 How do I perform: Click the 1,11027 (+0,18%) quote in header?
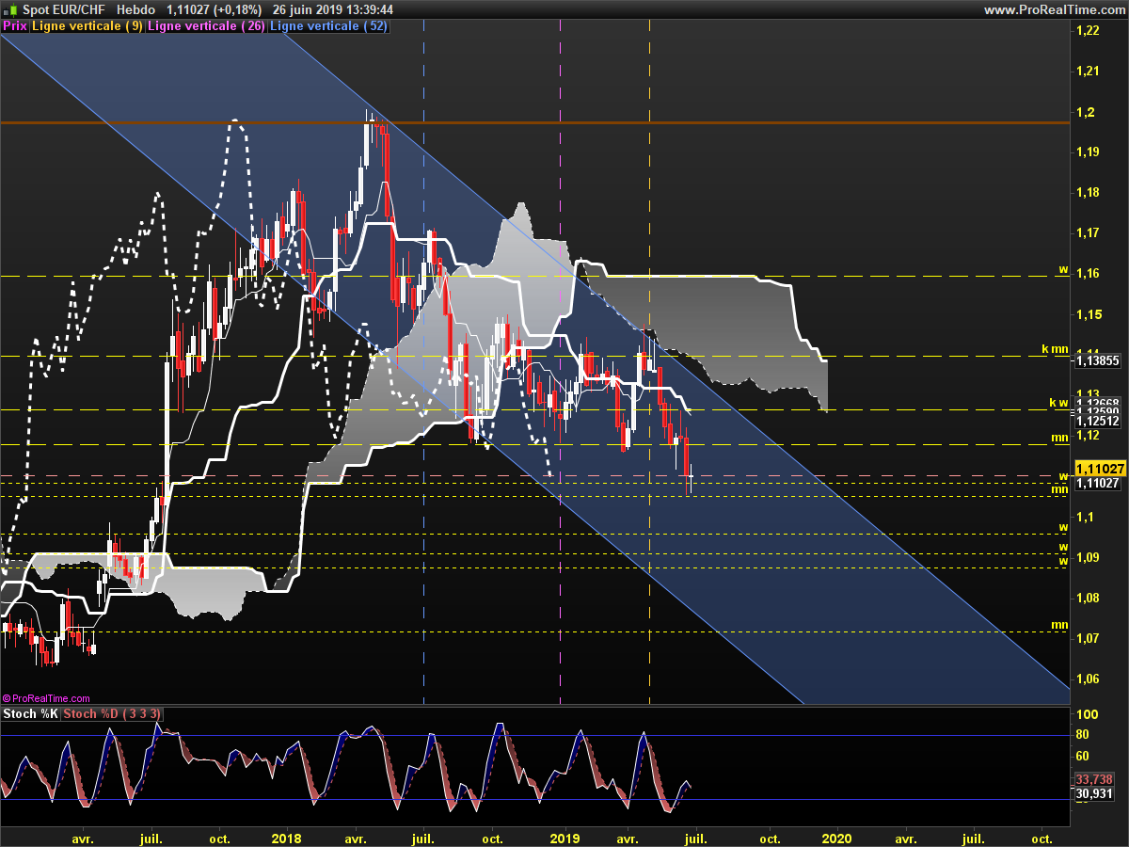coord(215,8)
